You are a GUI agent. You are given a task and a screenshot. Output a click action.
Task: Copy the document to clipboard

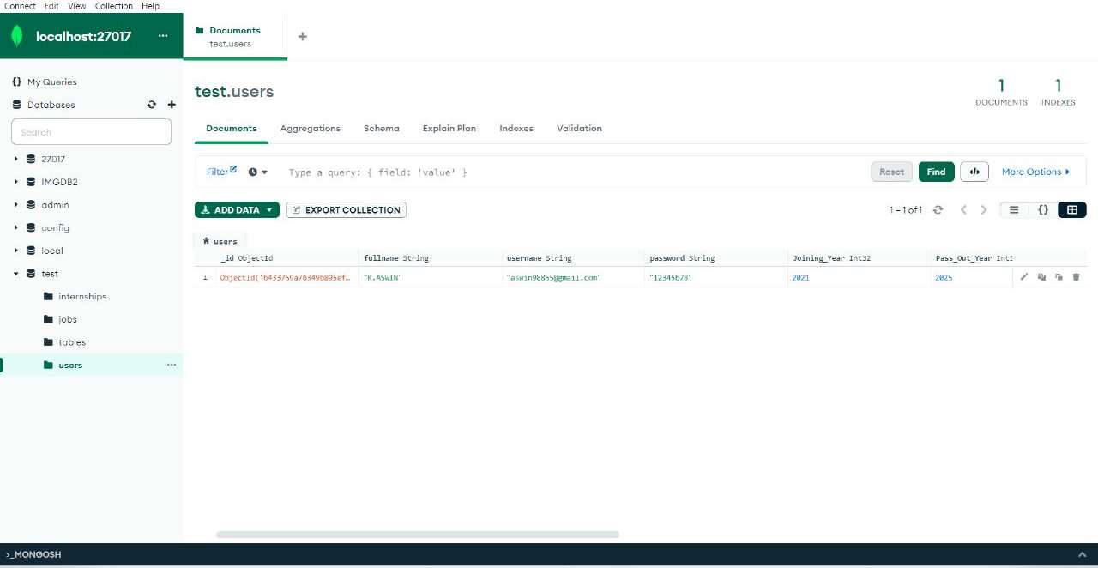pyautogui.click(x=1041, y=276)
